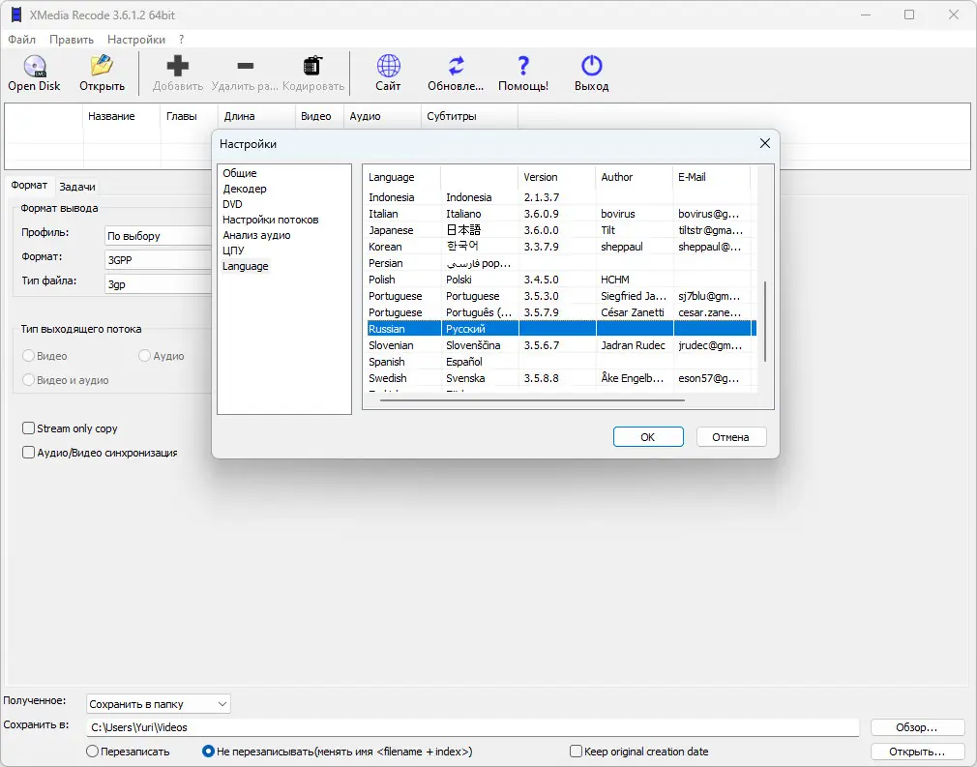This screenshot has height=767, width=977.
Task: Click the Выход power icon
Action: click(591, 66)
